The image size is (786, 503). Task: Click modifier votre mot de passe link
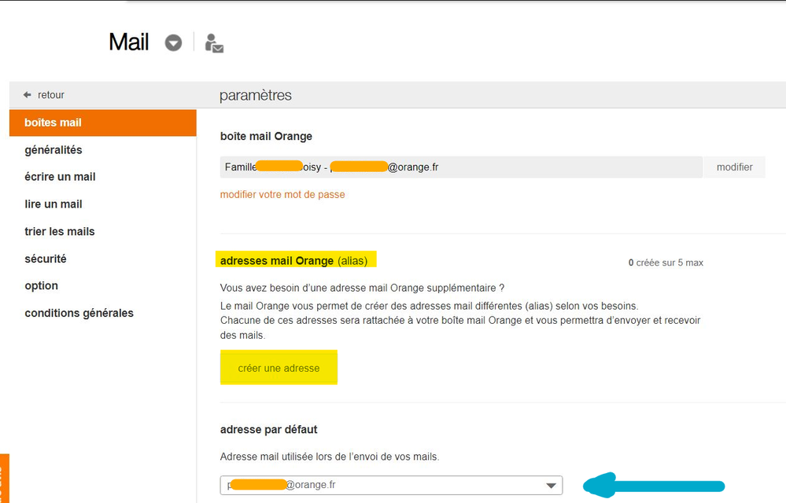click(x=282, y=194)
